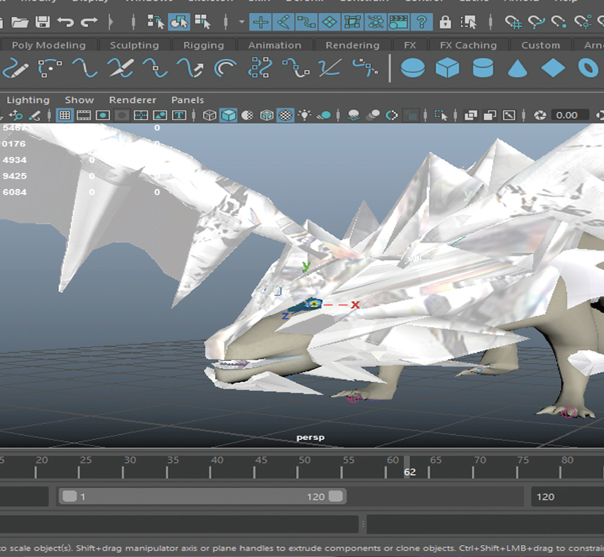
Task: Toggle smooth shade all cube icon
Action: [229, 116]
